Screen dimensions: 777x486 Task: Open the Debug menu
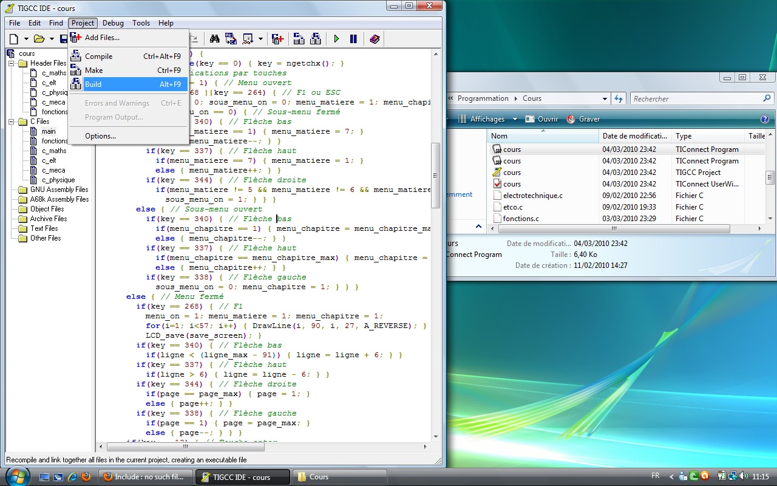(113, 23)
